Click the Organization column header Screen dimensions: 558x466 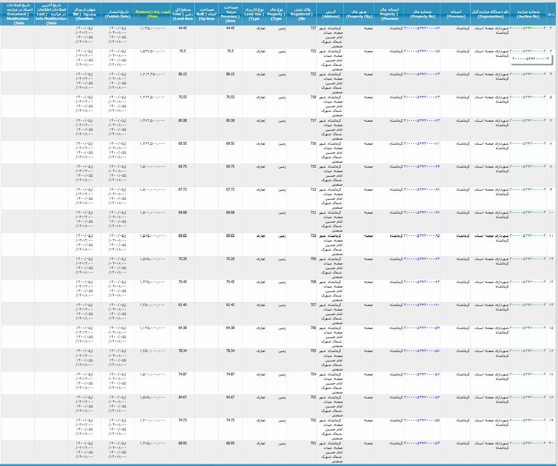(x=490, y=14)
